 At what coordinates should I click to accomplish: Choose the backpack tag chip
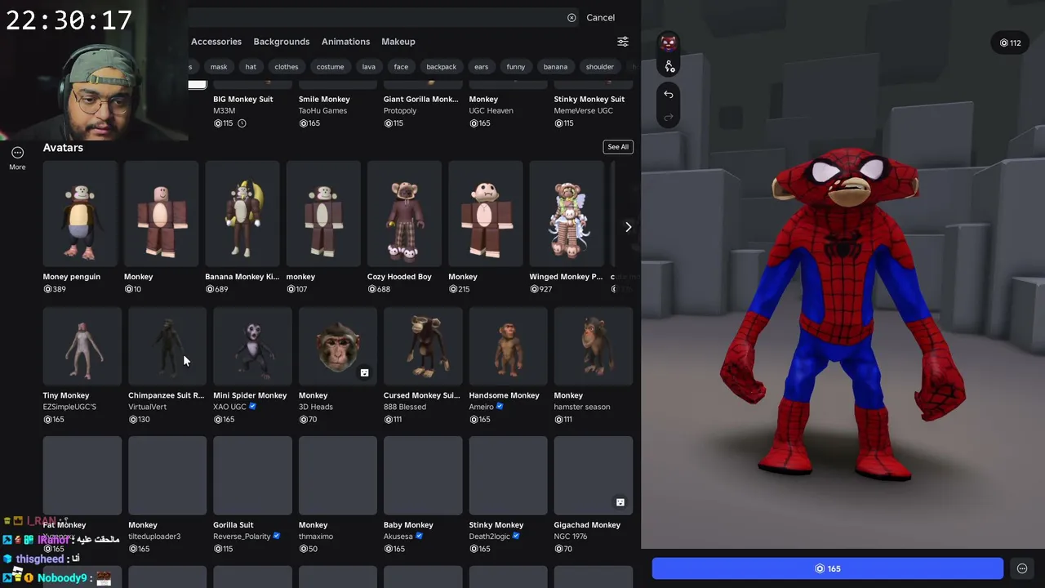click(x=442, y=67)
